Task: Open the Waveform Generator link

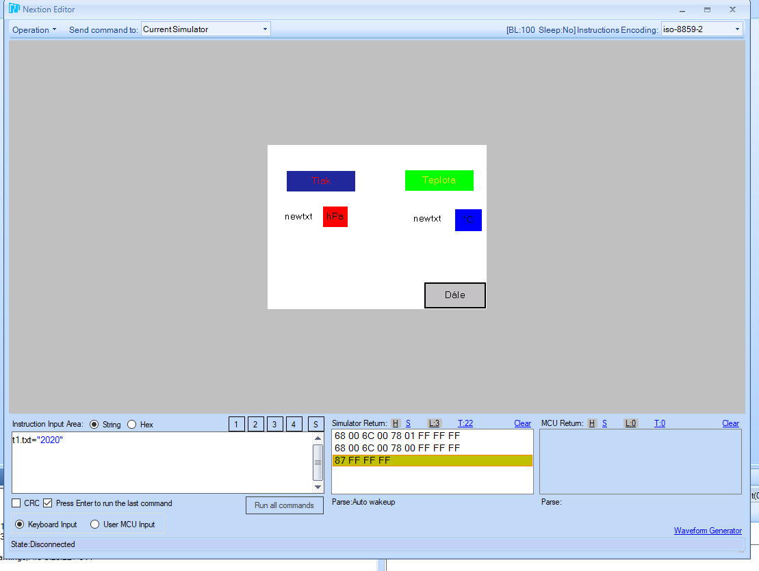Action: pyautogui.click(x=707, y=531)
